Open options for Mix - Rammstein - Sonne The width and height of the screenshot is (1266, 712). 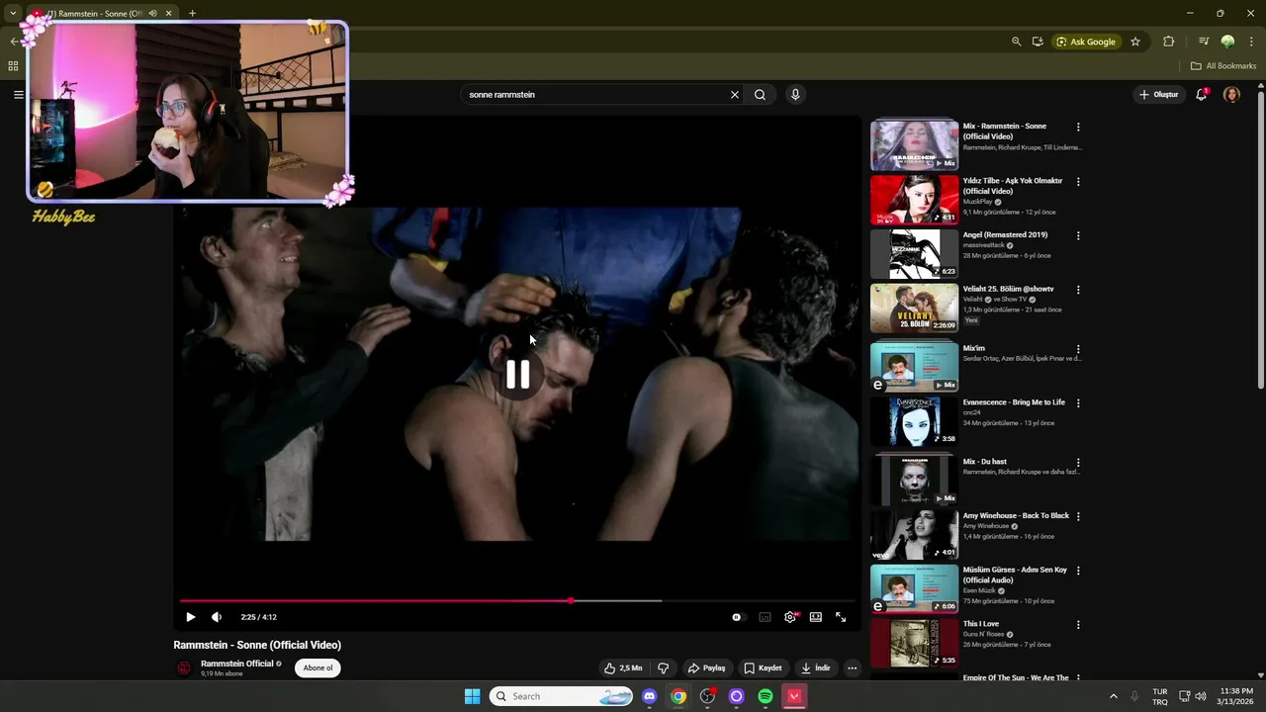(x=1078, y=128)
